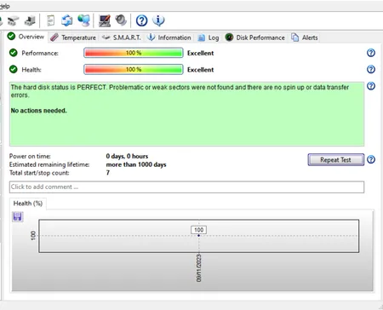Screen dimensions: 383x310
Task: Click the Performance 100 % progress bar
Action: click(134, 53)
